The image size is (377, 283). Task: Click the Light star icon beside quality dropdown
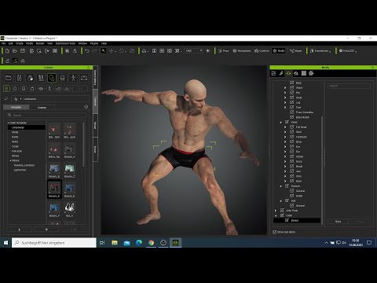pyautogui.click(x=208, y=51)
